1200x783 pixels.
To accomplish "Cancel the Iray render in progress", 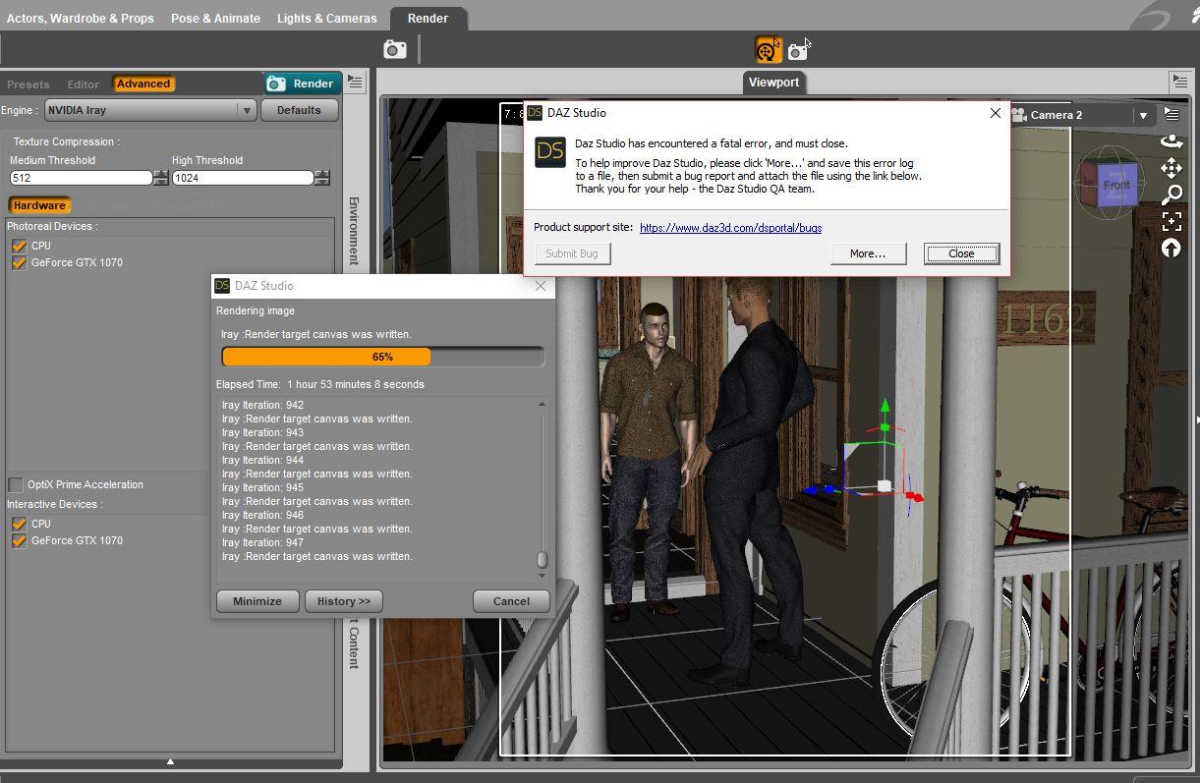I will tap(511, 601).
